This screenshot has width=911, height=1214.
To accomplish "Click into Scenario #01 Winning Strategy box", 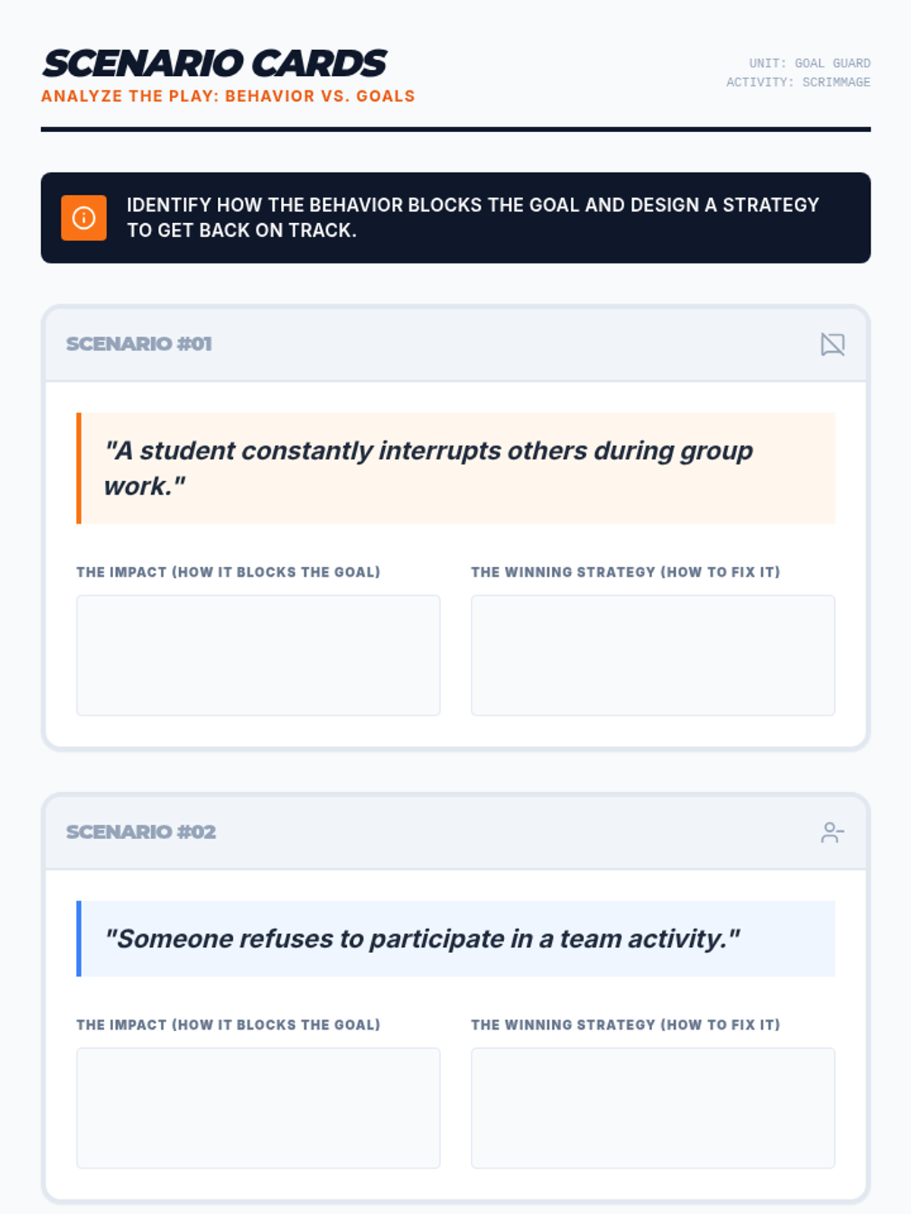I will (653, 656).
